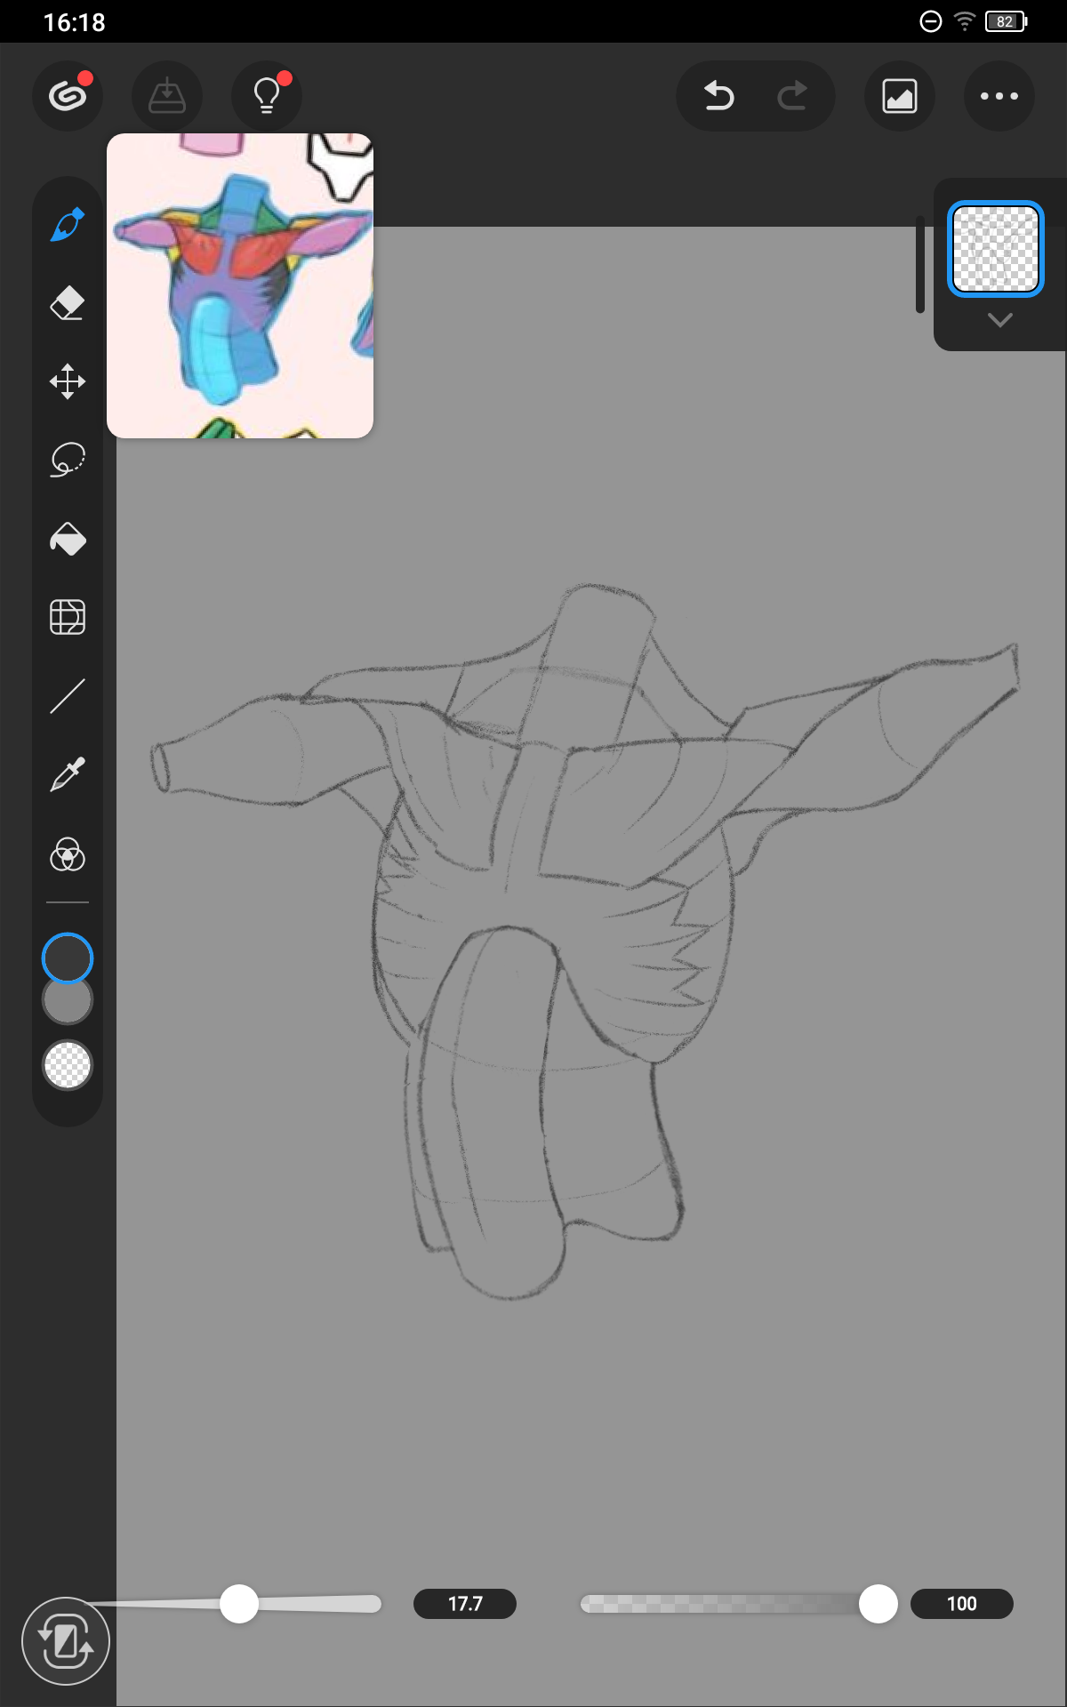
Task: Open the color harmony circles tool
Action: (x=68, y=854)
